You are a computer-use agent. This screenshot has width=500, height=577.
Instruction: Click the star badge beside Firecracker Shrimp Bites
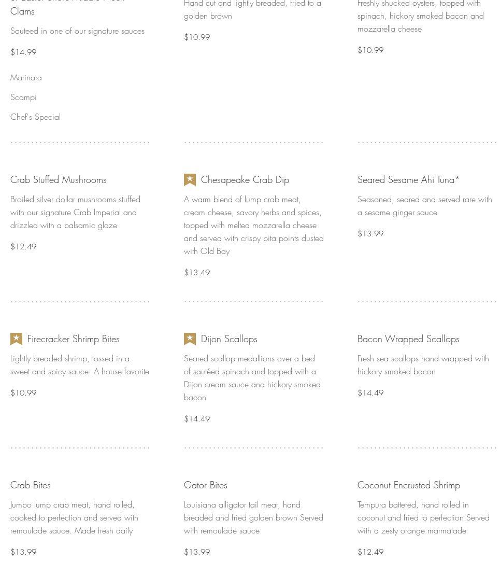pyautogui.click(x=16, y=339)
